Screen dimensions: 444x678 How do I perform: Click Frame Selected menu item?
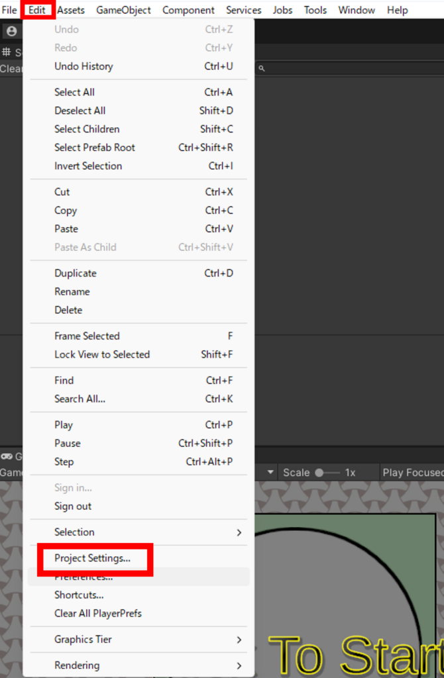tap(87, 336)
